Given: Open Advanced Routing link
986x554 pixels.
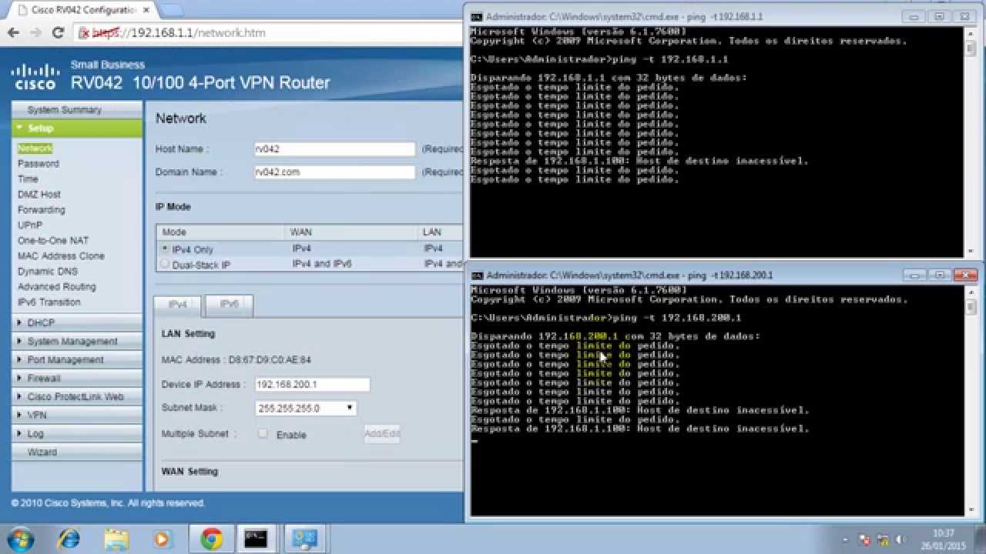Looking at the screenshot, I should [x=57, y=287].
